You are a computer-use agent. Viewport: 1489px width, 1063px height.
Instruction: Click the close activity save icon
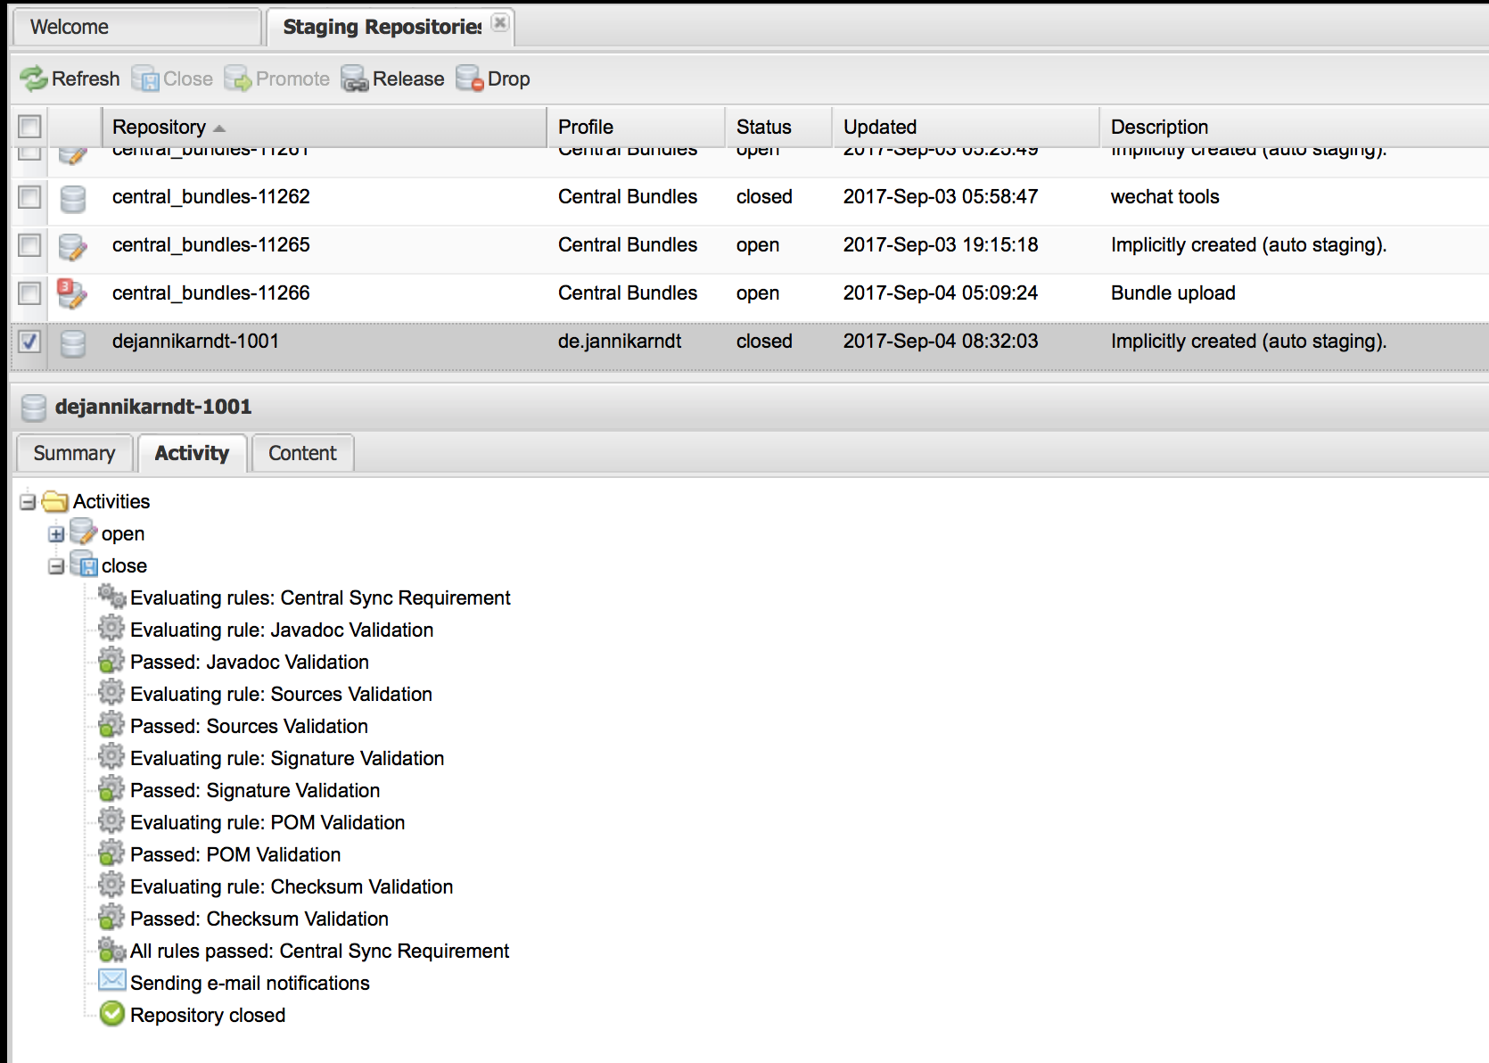(84, 564)
